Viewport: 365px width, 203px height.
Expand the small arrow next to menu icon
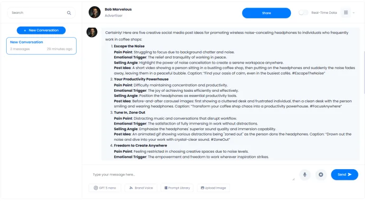[x=354, y=13]
